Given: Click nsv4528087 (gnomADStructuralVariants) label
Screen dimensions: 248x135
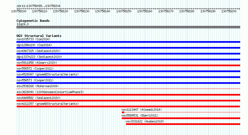Looking at the screenshot, I should tap(48, 74).
